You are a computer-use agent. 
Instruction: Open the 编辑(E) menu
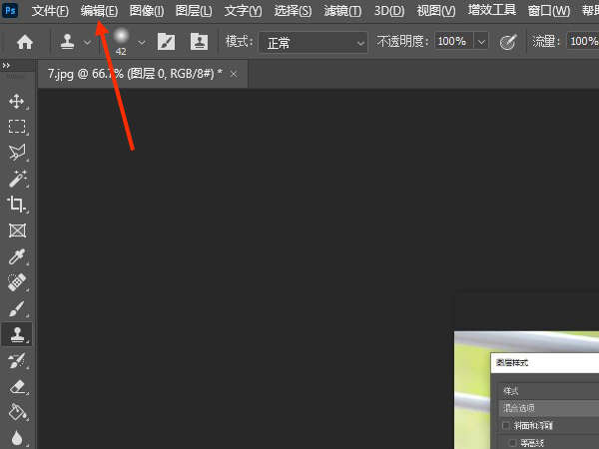(x=99, y=11)
